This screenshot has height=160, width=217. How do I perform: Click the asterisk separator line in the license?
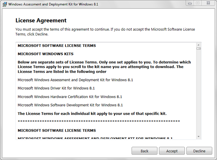(x=99, y=121)
